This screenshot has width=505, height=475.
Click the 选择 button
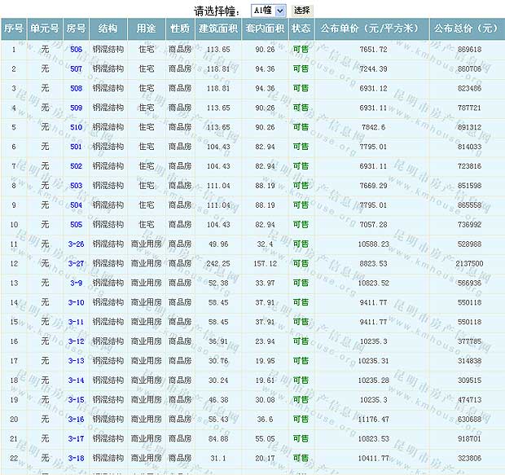point(301,11)
